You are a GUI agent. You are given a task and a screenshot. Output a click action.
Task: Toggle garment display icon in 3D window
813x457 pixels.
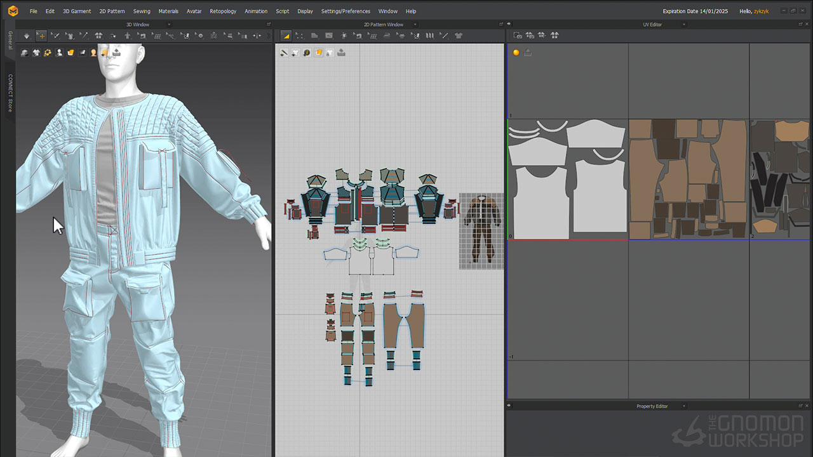click(x=36, y=53)
